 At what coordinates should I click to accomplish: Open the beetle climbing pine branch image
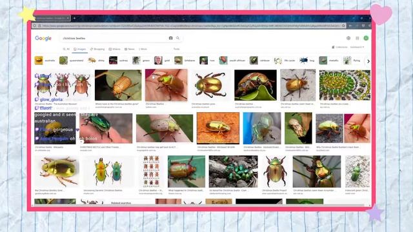317,171
